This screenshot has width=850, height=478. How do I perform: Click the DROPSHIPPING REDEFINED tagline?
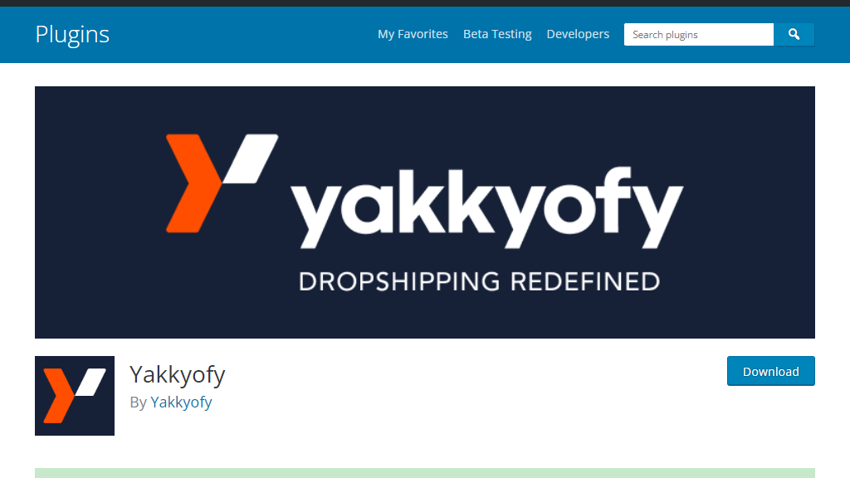coord(479,282)
